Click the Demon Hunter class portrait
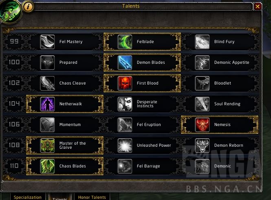 10,11
